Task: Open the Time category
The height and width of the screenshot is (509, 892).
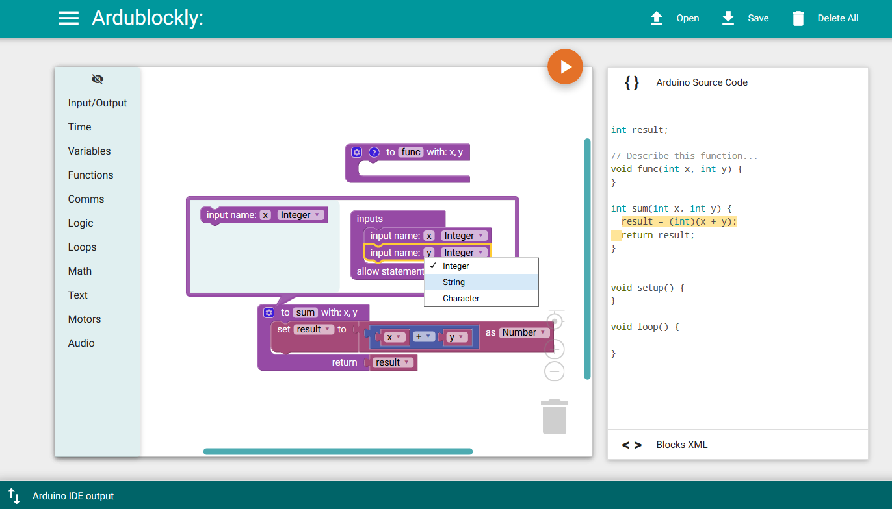Action: tap(98, 127)
